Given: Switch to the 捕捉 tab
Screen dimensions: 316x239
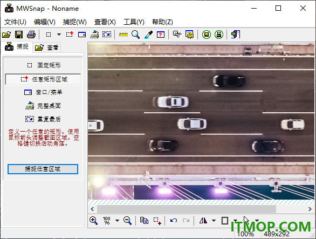Looking at the screenshot, I should coord(17,47).
